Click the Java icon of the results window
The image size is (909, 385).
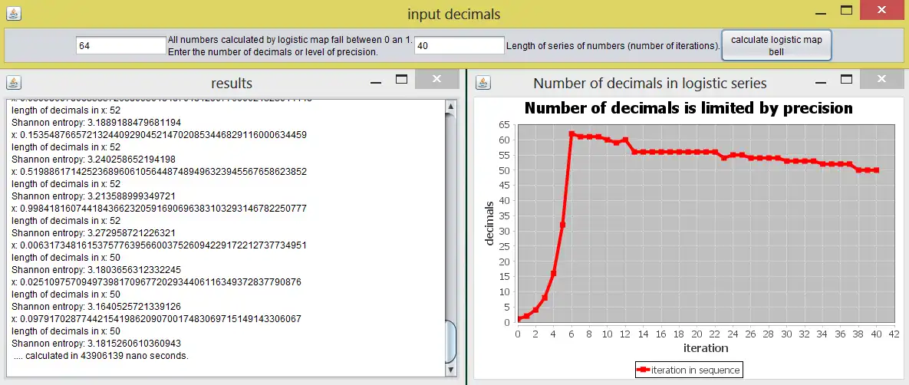coord(14,83)
